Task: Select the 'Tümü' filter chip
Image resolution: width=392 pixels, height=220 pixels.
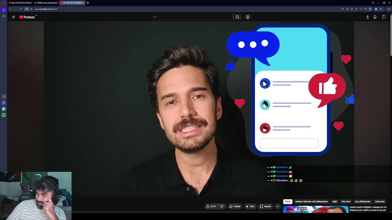Action: [x=288, y=202]
